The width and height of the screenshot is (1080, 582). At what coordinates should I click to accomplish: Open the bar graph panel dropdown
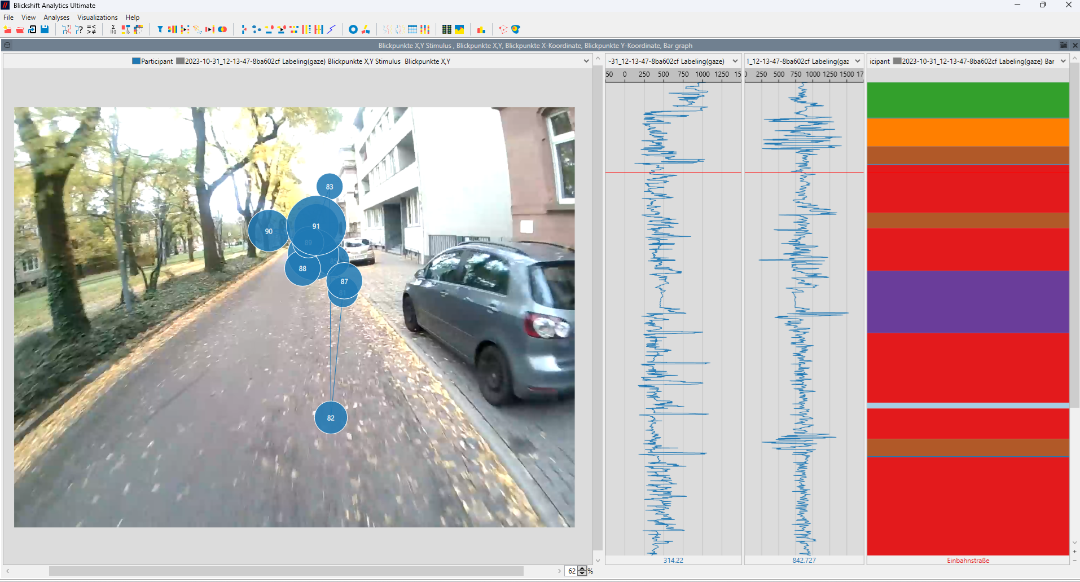click(1063, 61)
